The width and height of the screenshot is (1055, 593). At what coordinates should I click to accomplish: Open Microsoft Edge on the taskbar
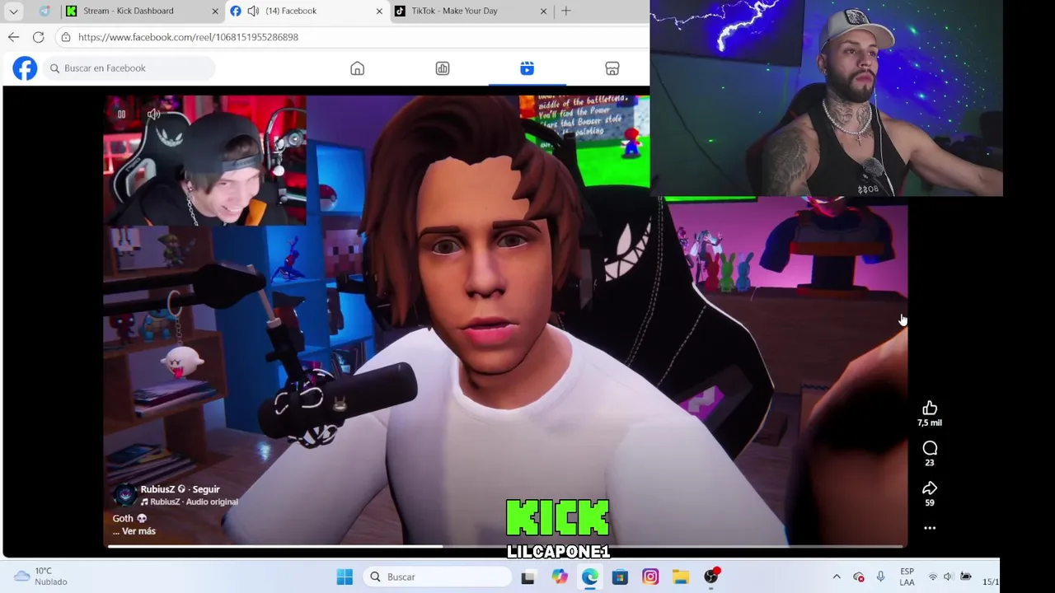[589, 577]
